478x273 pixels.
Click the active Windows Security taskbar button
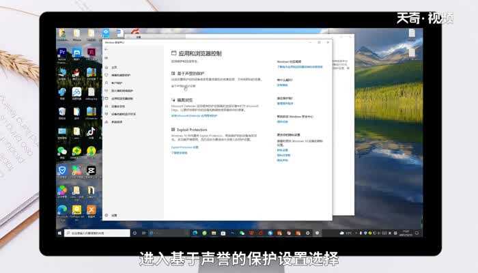tap(317, 233)
